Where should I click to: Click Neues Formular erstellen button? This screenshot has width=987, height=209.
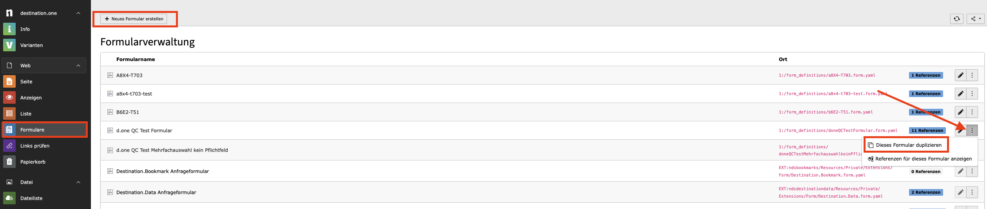pyautogui.click(x=134, y=19)
